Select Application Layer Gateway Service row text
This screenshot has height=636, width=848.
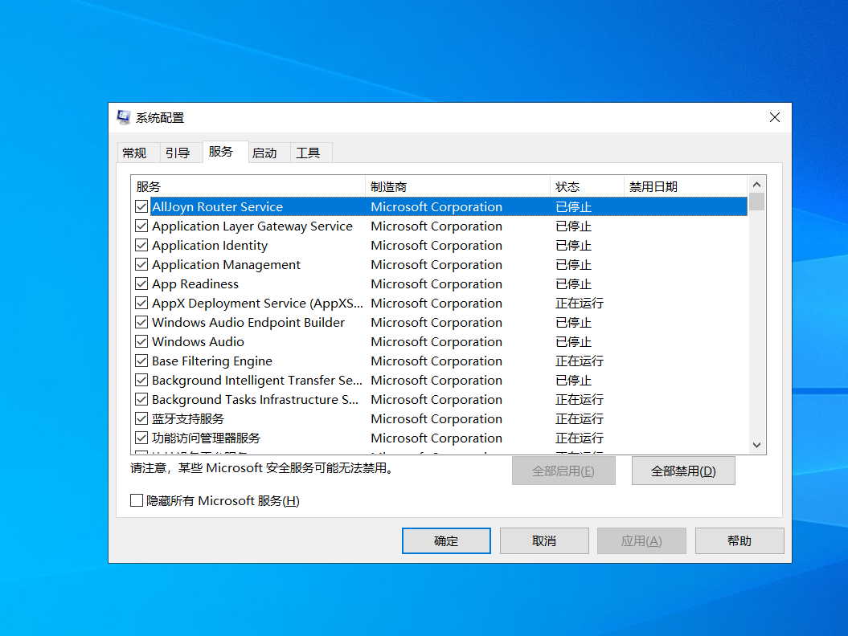click(252, 226)
